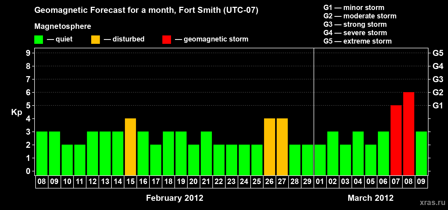
Task: Click the '— disturbed' legend text
Action: pyautogui.click(x=124, y=39)
